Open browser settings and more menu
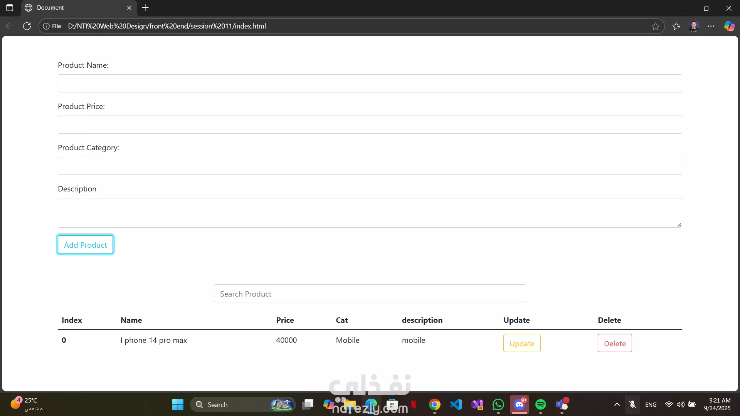The height and width of the screenshot is (416, 740). tap(711, 26)
